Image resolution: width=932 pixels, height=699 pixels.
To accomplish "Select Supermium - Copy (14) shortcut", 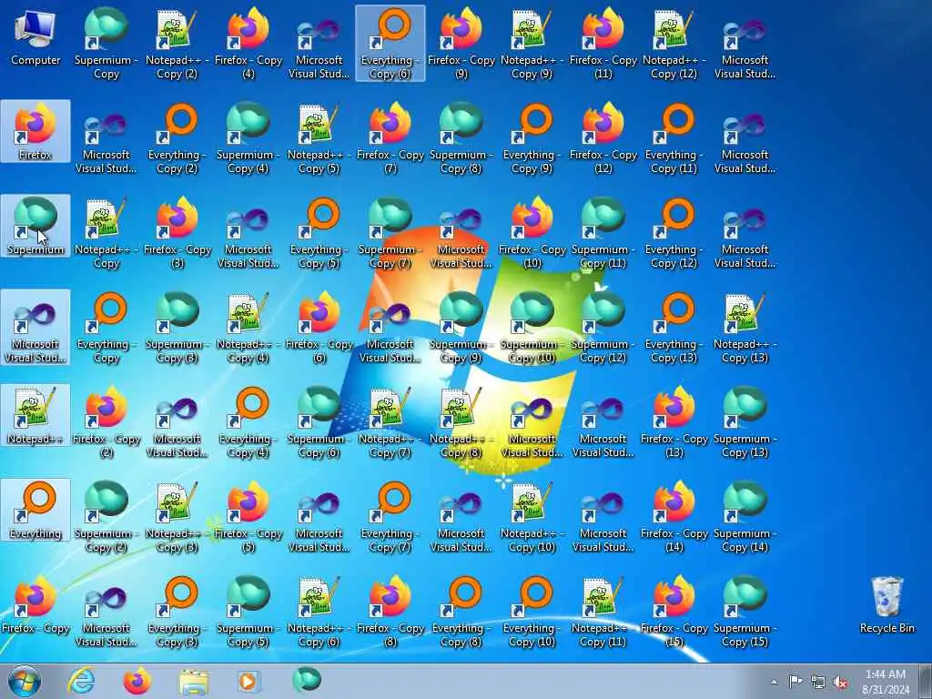I will 745,517.
